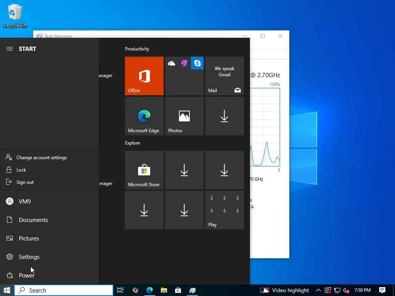Close the Task Manager window
The height and width of the screenshot is (296, 395).
point(280,36)
